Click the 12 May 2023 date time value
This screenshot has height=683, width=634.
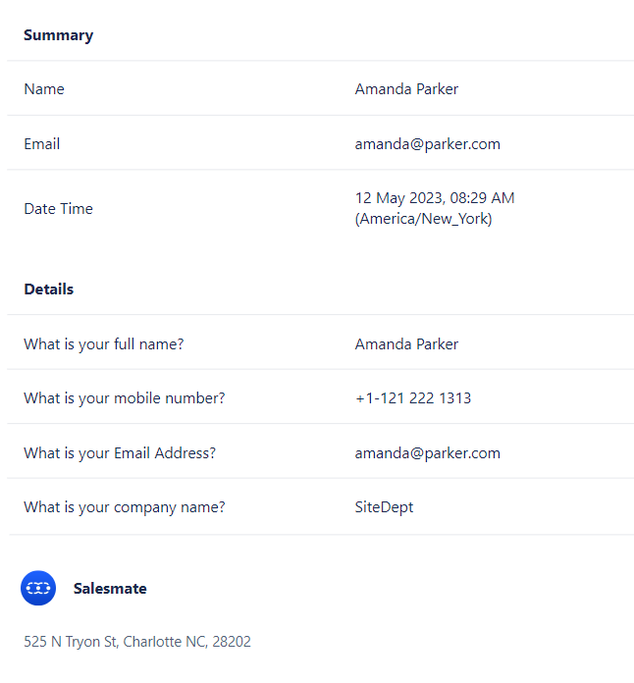435,198
